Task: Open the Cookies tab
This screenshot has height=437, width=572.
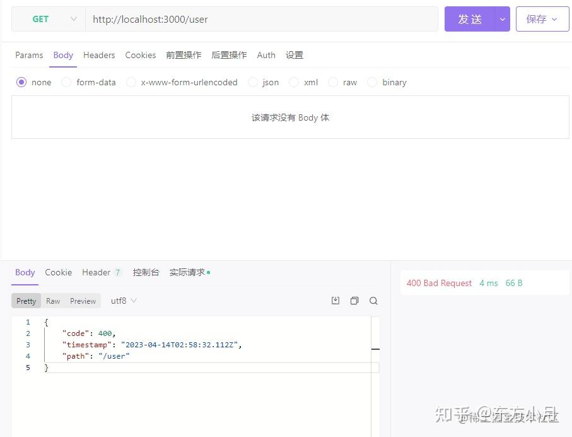Action: click(141, 55)
